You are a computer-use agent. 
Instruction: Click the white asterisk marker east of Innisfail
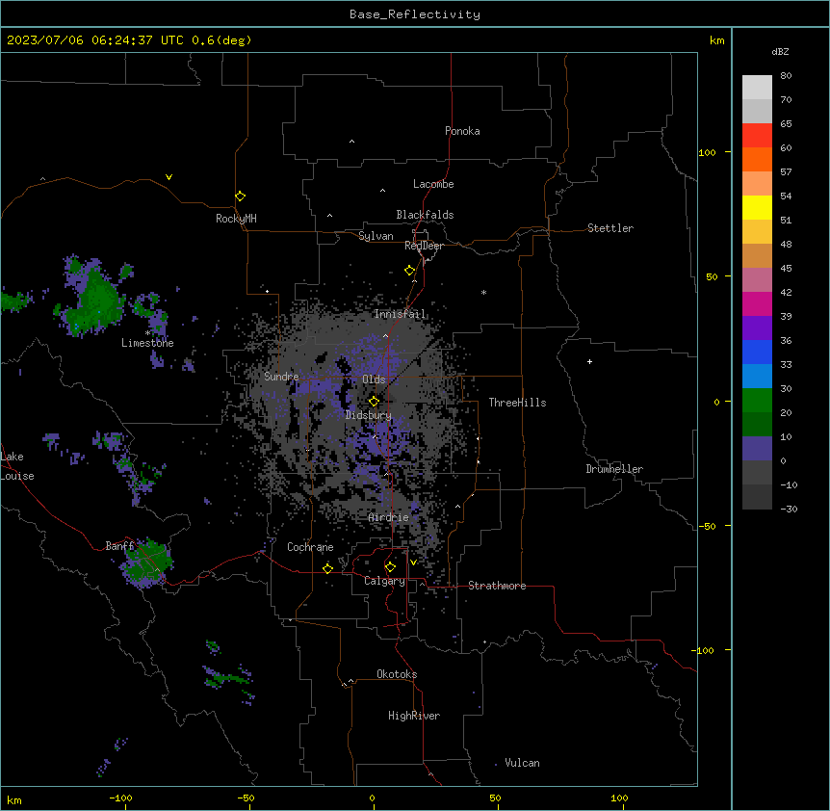483,292
